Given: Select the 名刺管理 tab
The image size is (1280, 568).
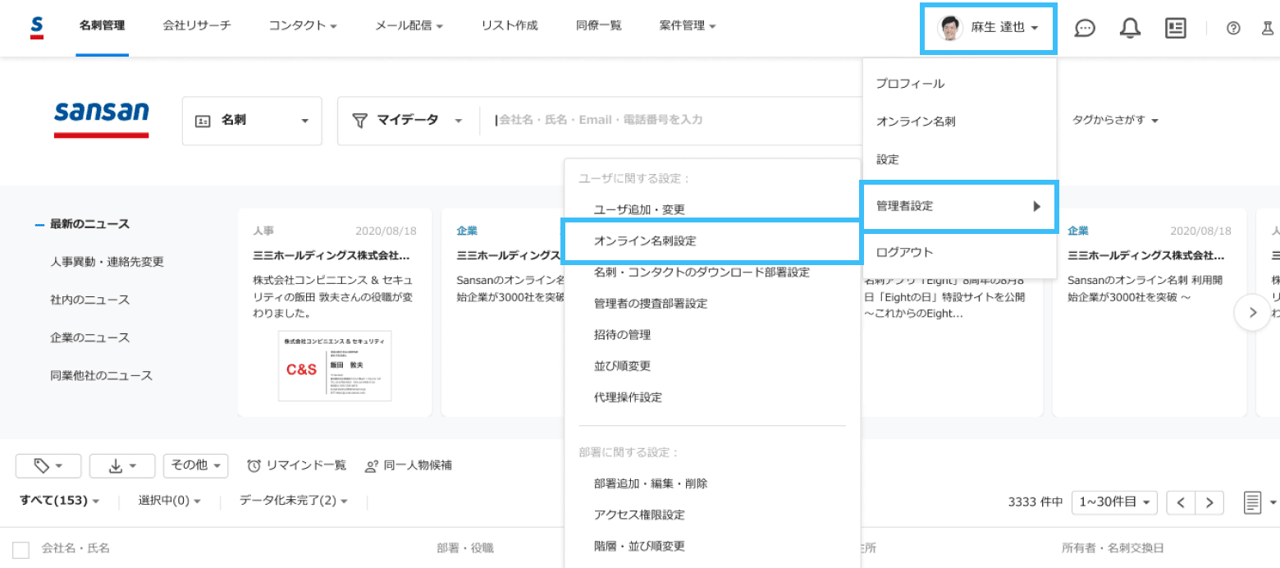Looking at the screenshot, I should coord(103,26).
